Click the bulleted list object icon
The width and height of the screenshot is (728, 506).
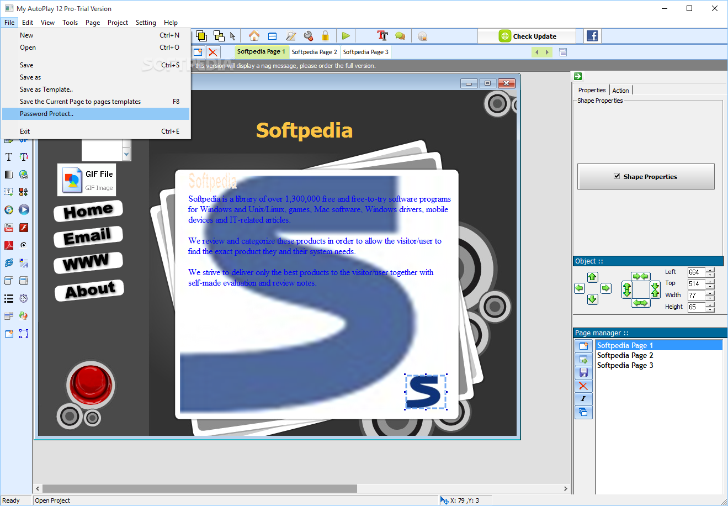[x=9, y=298]
